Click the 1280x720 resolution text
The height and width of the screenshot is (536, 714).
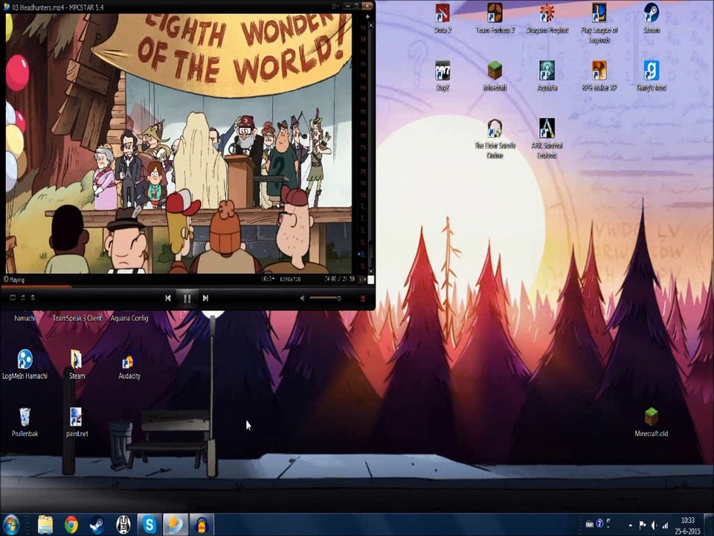coord(290,278)
